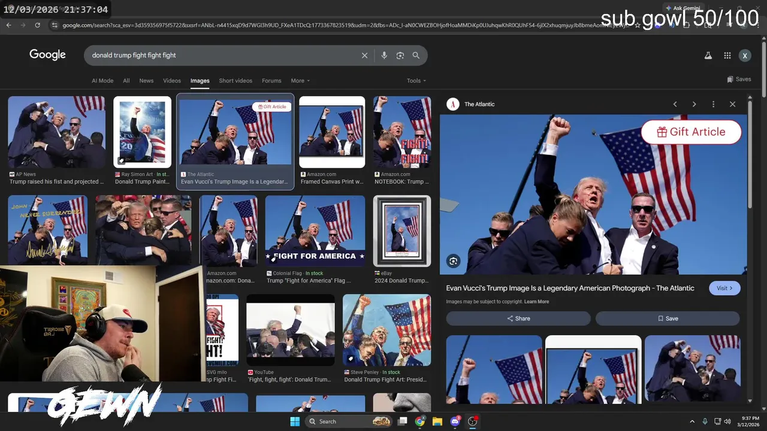Switch to AI Mode tab
Screen dimensions: 767x431
pyautogui.click(x=102, y=81)
